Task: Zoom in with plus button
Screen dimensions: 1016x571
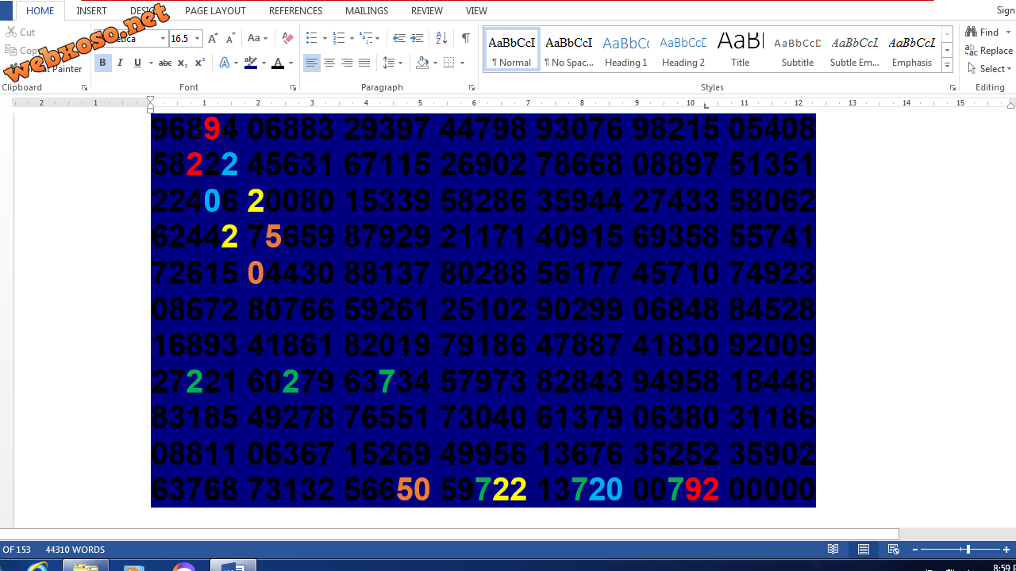Action: 1006,550
